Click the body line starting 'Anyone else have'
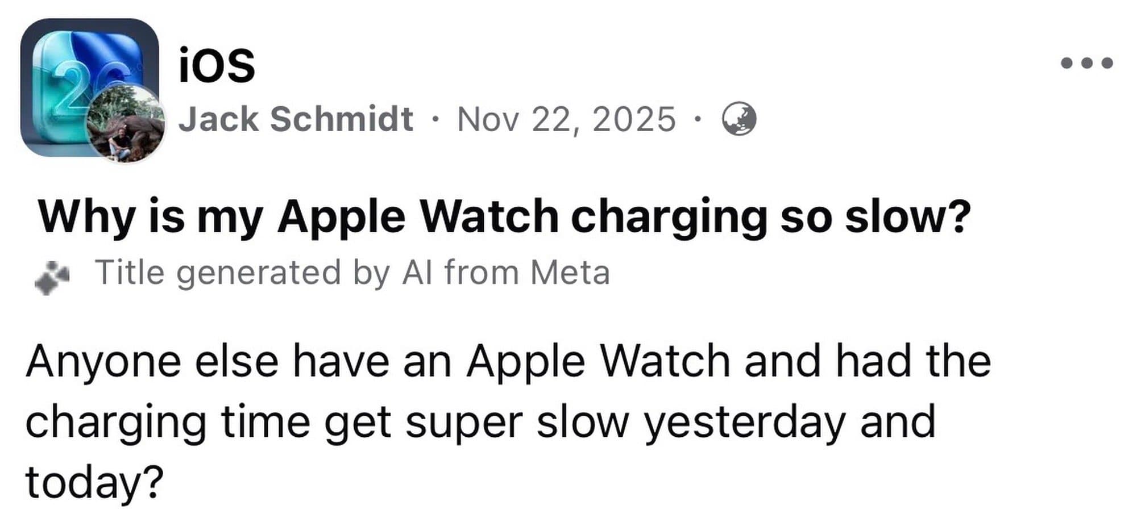The width and height of the screenshot is (1137, 518). point(508,361)
